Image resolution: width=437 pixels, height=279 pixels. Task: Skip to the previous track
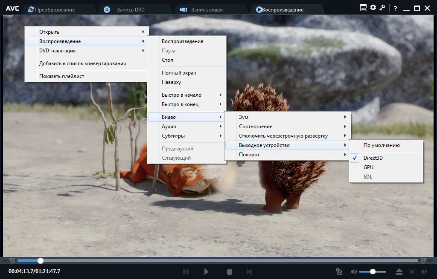186,271
